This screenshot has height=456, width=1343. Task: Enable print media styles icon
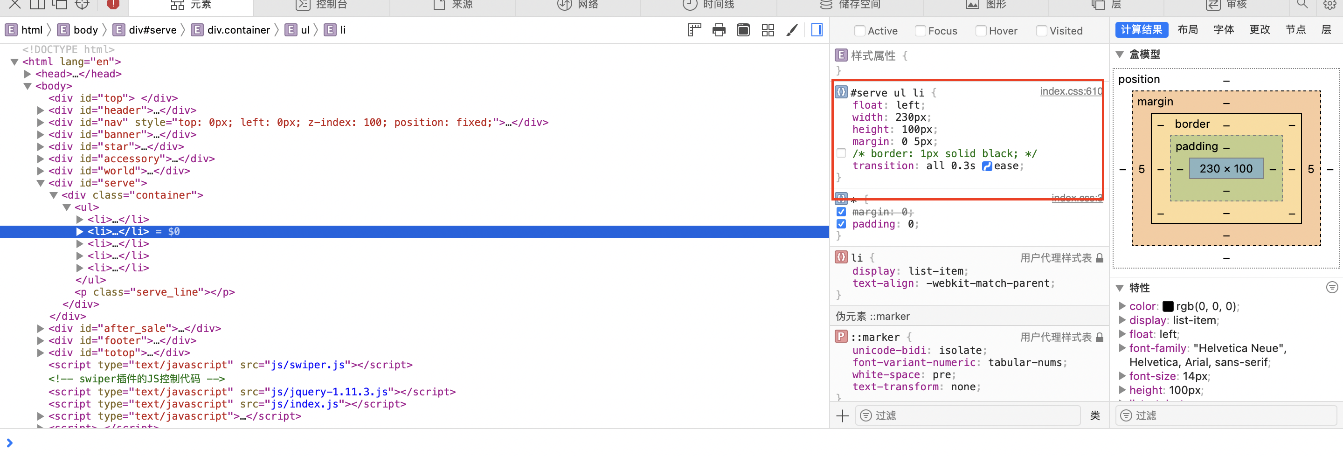click(x=719, y=30)
